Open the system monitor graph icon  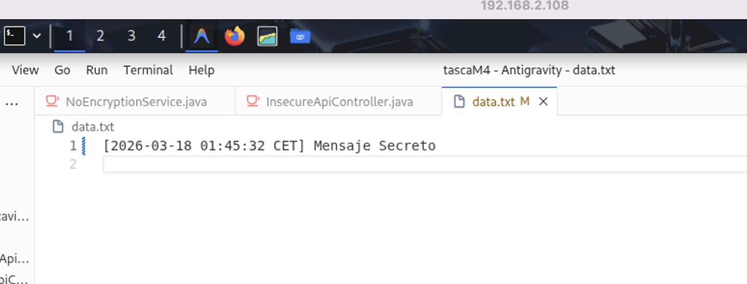(267, 36)
